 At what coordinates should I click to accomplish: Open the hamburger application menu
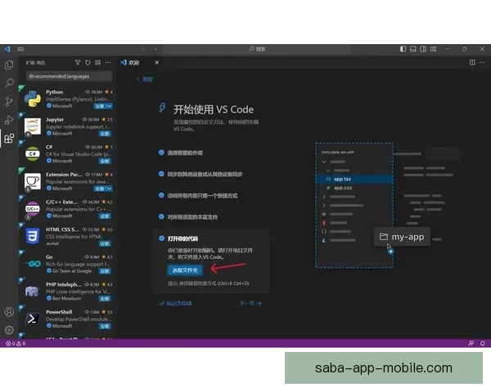click(x=20, y=49)
